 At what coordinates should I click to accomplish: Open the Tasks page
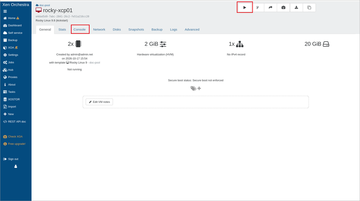tap(9, 92)
